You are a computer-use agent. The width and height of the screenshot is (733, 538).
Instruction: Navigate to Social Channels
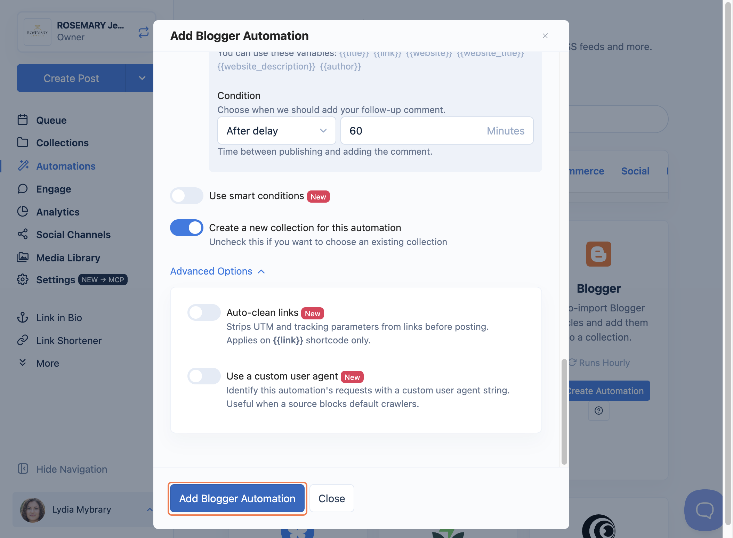tap(73, 235)
